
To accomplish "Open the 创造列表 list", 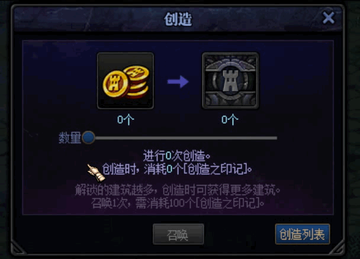I will 303,234.
